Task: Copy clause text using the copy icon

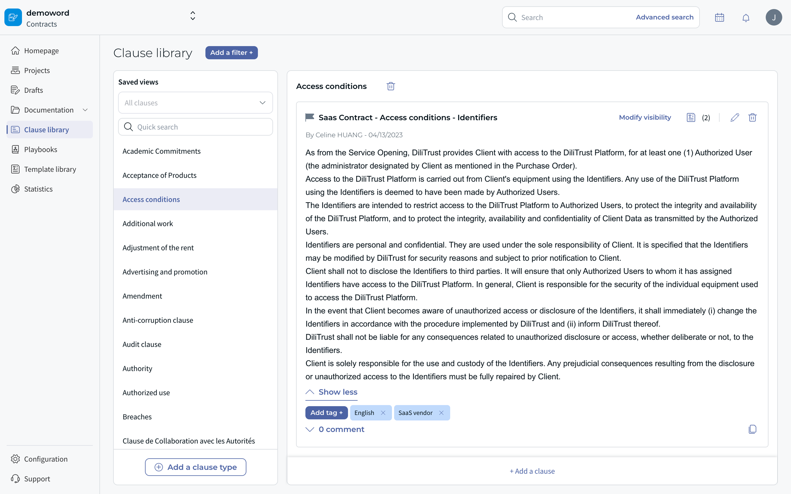Action: (x=752, y=429)
